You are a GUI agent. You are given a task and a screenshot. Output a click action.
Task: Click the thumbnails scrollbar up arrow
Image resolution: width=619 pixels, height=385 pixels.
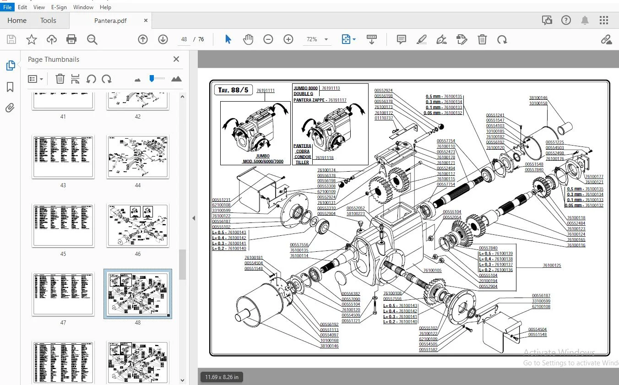(x=182, y=97)
